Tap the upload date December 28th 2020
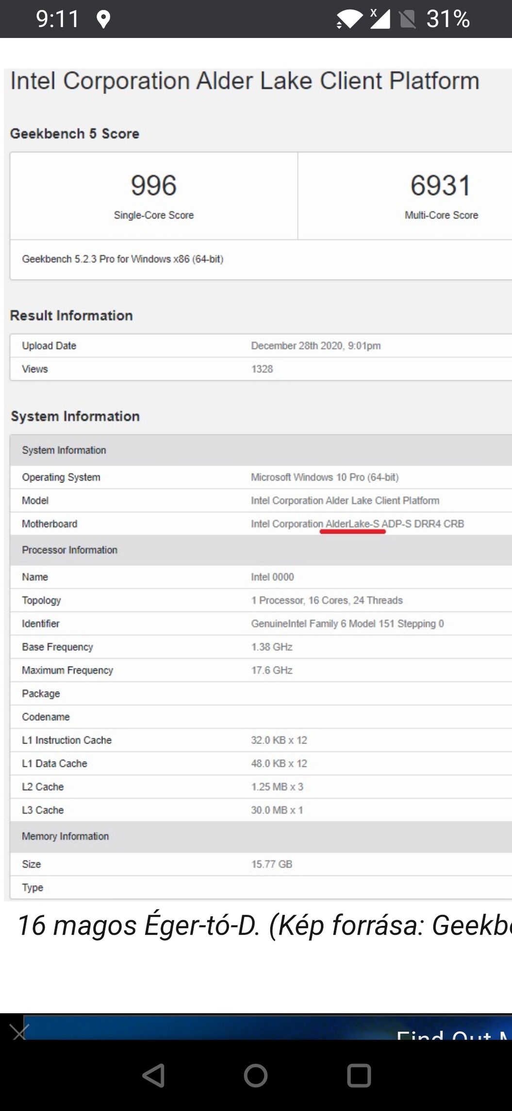The height and width of the screenshot is (1111, 512). coord(316,346)
